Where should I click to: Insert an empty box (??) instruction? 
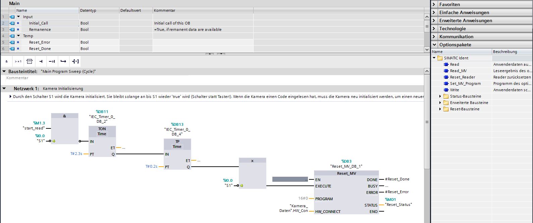coord(30,61)
